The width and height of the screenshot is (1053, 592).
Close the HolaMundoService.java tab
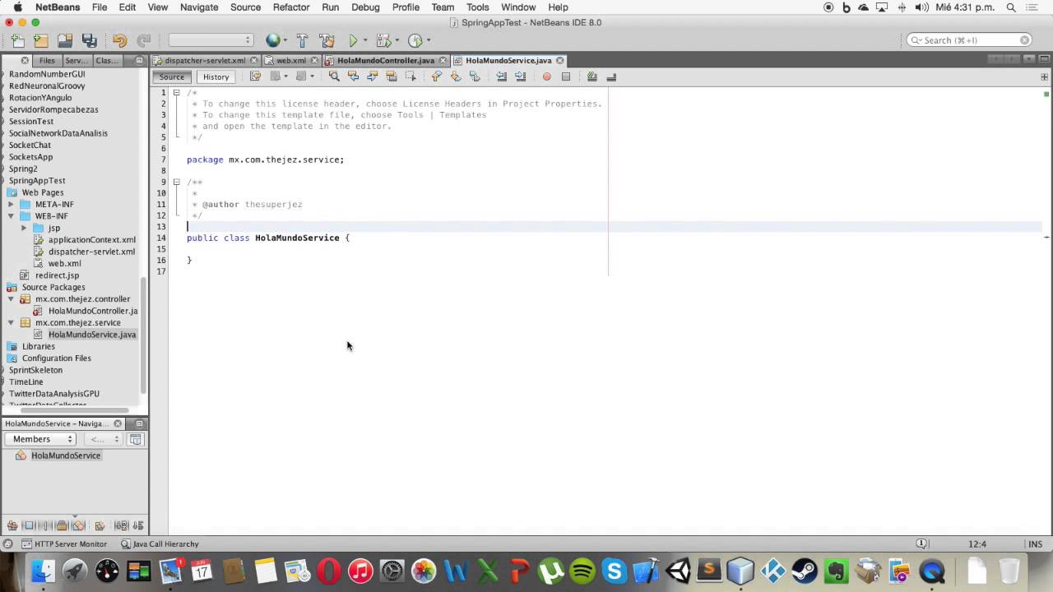point(559,60)
